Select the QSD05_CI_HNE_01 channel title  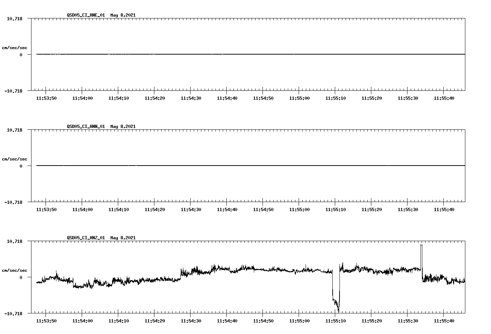(x=86, y=15)
